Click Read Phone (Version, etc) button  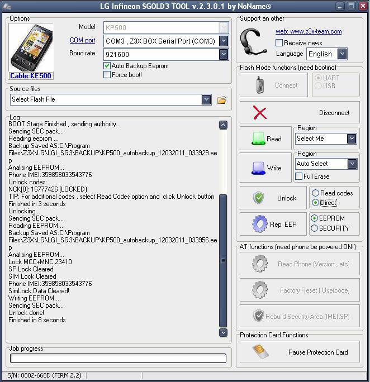(x=300, y=264)
